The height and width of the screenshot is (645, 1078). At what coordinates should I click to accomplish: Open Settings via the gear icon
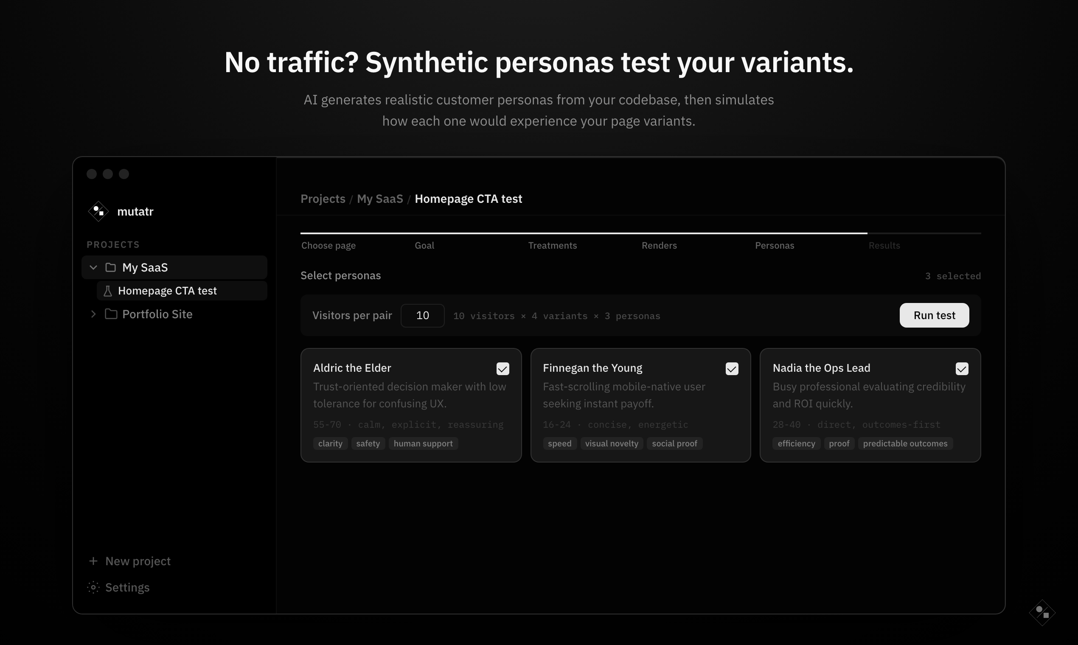(93, 587)
